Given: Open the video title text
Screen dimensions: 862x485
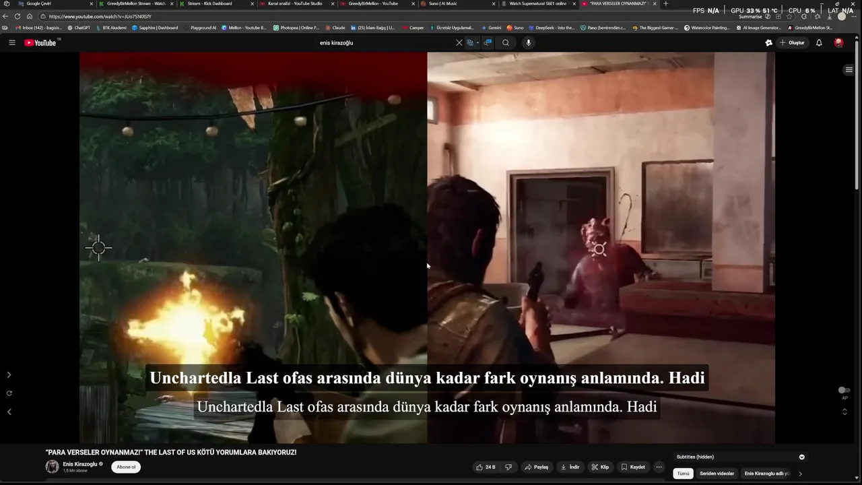Looking at the screenshot, I should click(171, 452).
